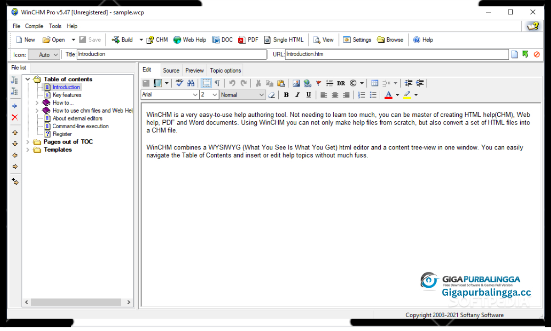
Task: Click the Find binoculars icon
Action: 191,83
